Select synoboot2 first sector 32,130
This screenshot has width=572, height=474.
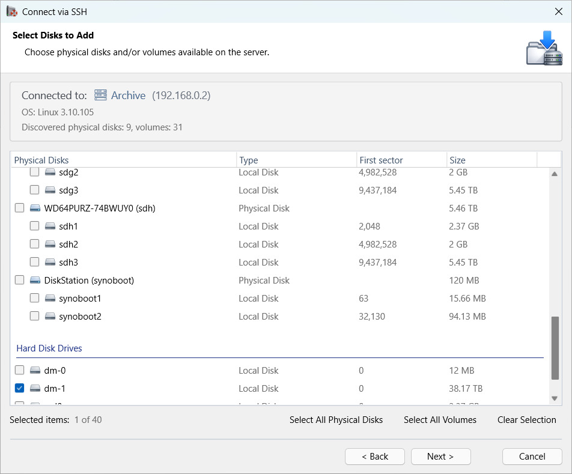372,317
